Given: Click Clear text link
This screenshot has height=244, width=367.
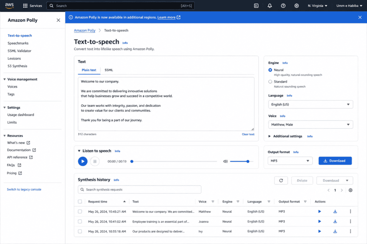Looking at the screenshot, I should (248, 134).
